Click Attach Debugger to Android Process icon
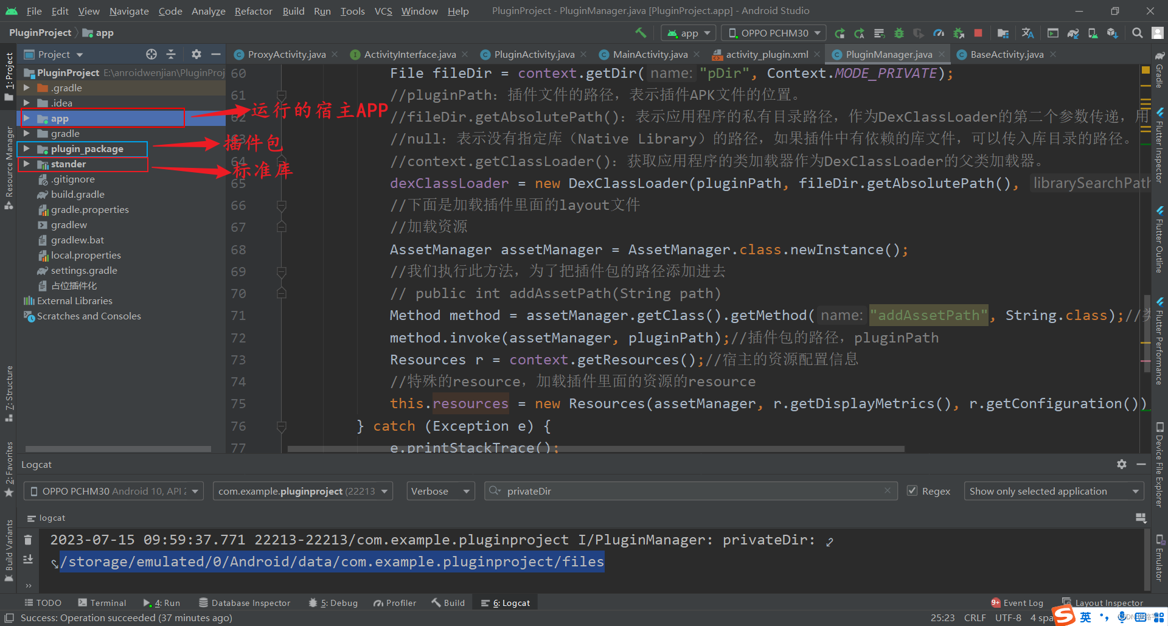The width and height of the screenshot is (1168, 626). (x=959, y=33)
